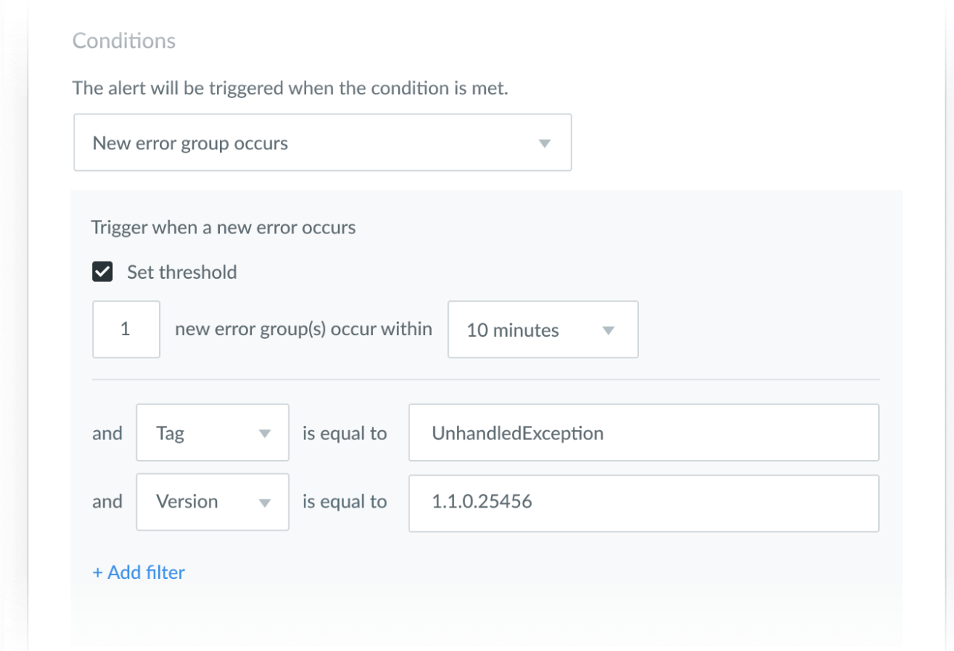Select the UnhandledException filter value field

[x=643, y=433]
